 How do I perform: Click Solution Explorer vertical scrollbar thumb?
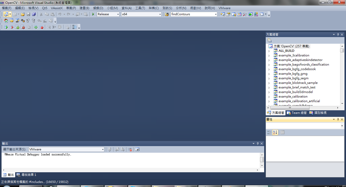pos(342,50)
